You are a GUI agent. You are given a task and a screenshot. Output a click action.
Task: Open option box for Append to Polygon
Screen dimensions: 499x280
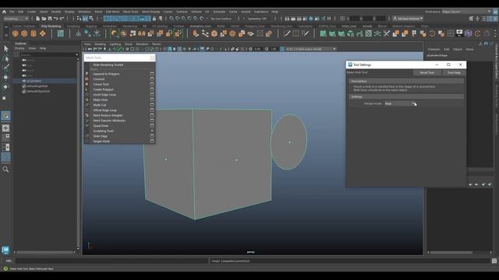pyautogui.click(x=152, y=74)
